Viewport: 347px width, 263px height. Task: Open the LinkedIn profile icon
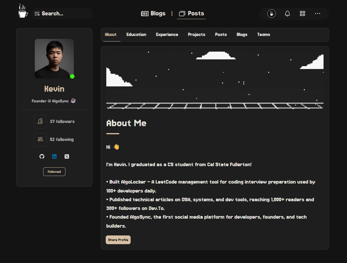[54, 156]
